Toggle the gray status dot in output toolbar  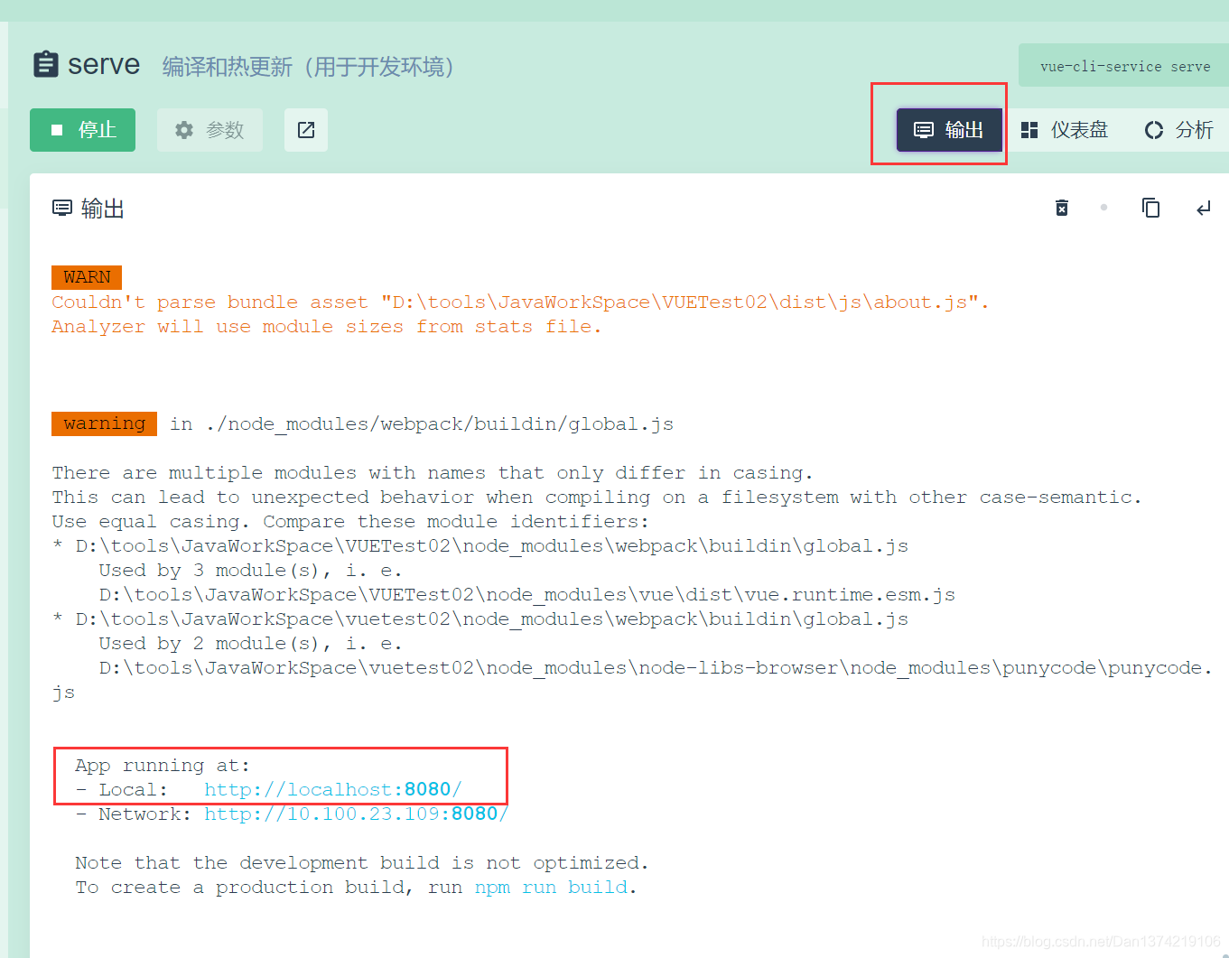point(1103,208)
